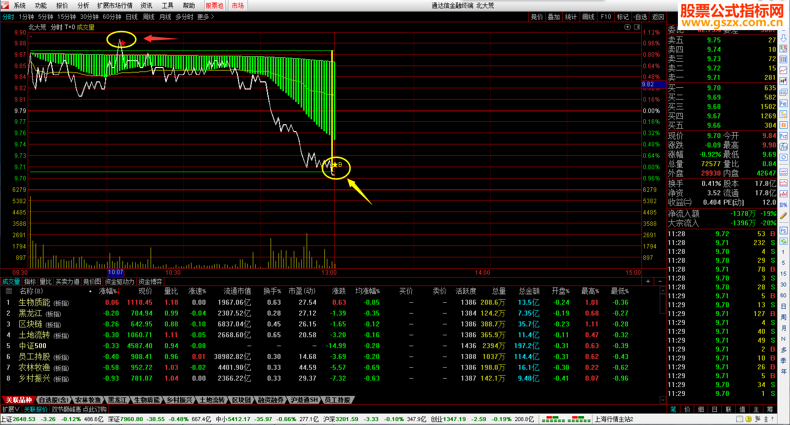Switch to the 日线 period tab
This screenshot has height=425, width=790.
pos(132,17)
